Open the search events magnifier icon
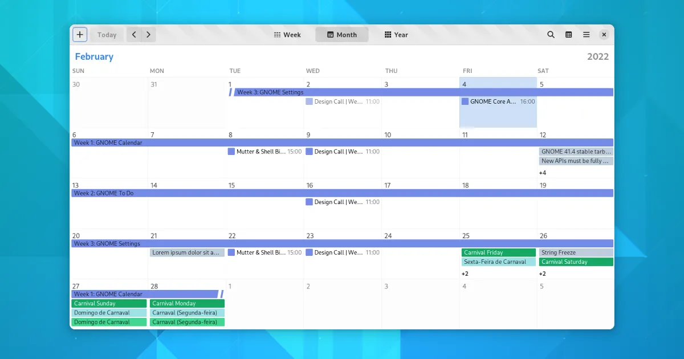The width and height of the screenshot is (684, 359). point(551,35)
